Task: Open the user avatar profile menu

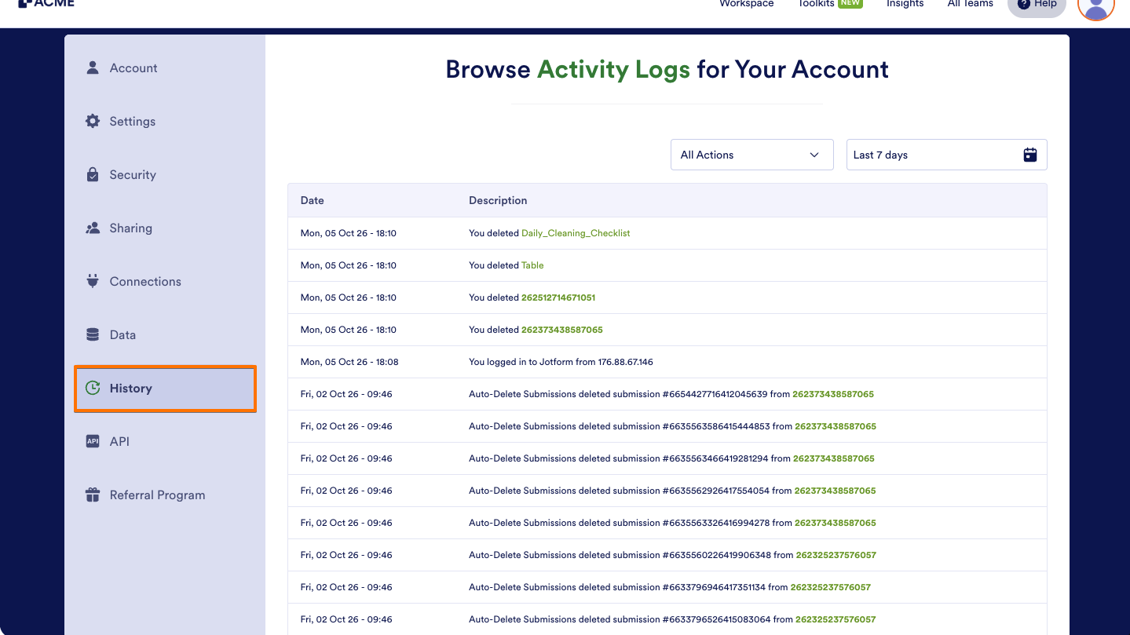Action: click(1095, 5)
